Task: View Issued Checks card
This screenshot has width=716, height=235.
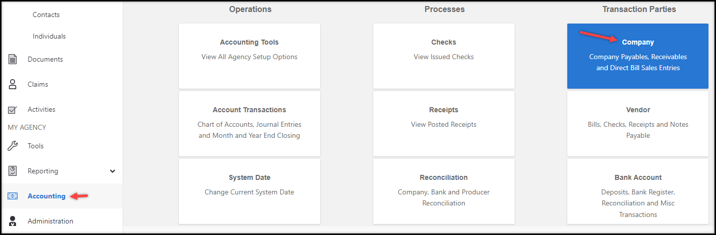Action: pos(444,56)
